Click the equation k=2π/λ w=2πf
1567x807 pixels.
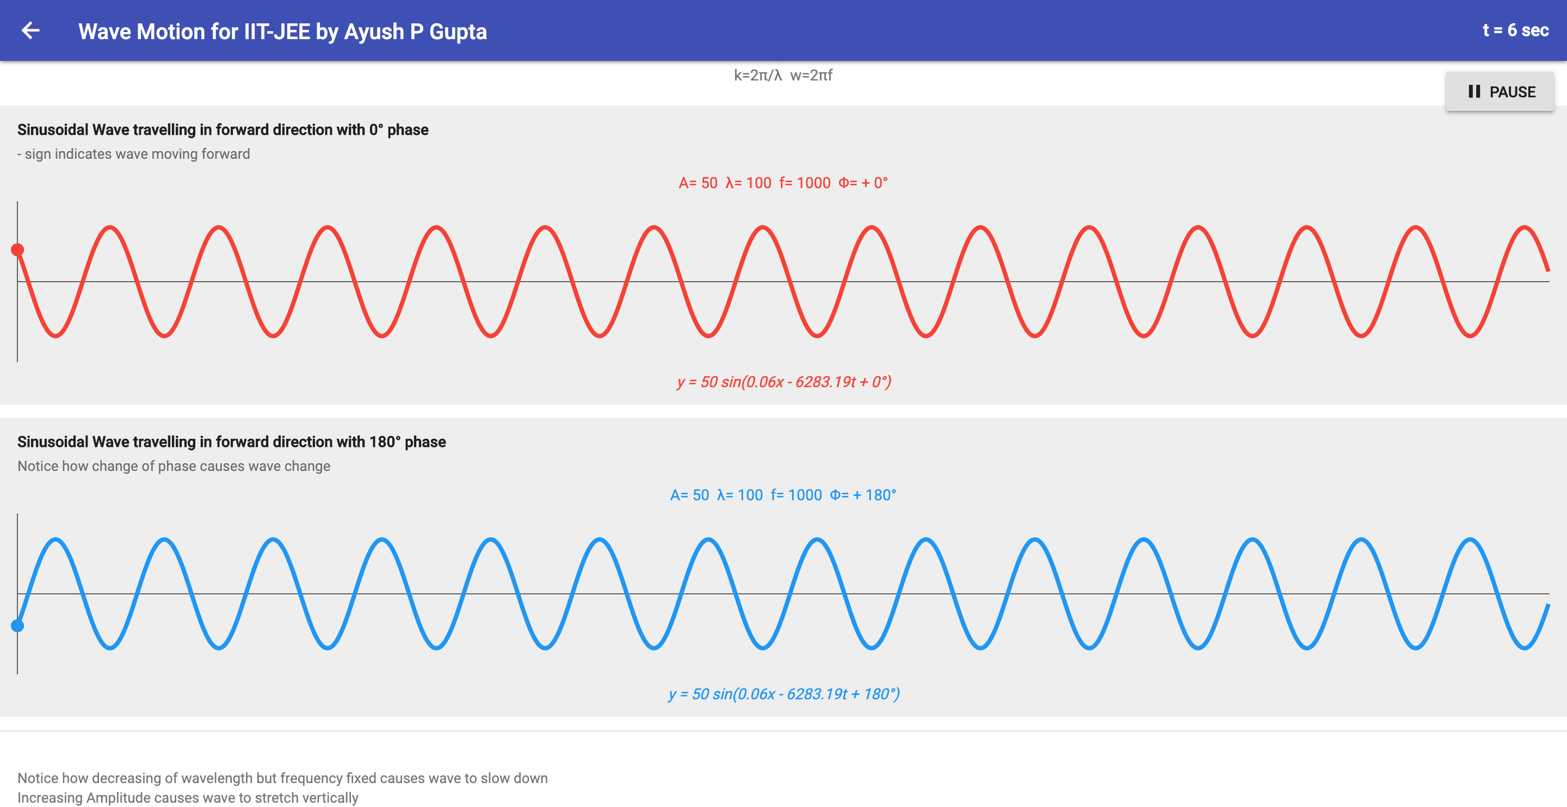783,76
